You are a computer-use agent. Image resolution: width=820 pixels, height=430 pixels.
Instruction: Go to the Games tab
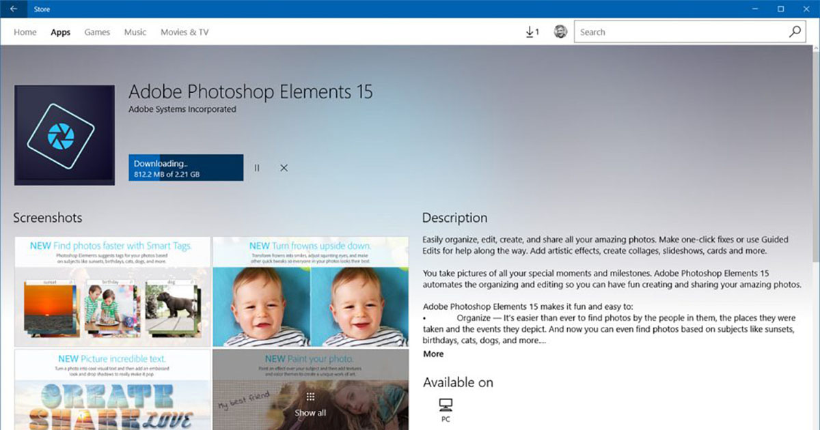[97, 32]
